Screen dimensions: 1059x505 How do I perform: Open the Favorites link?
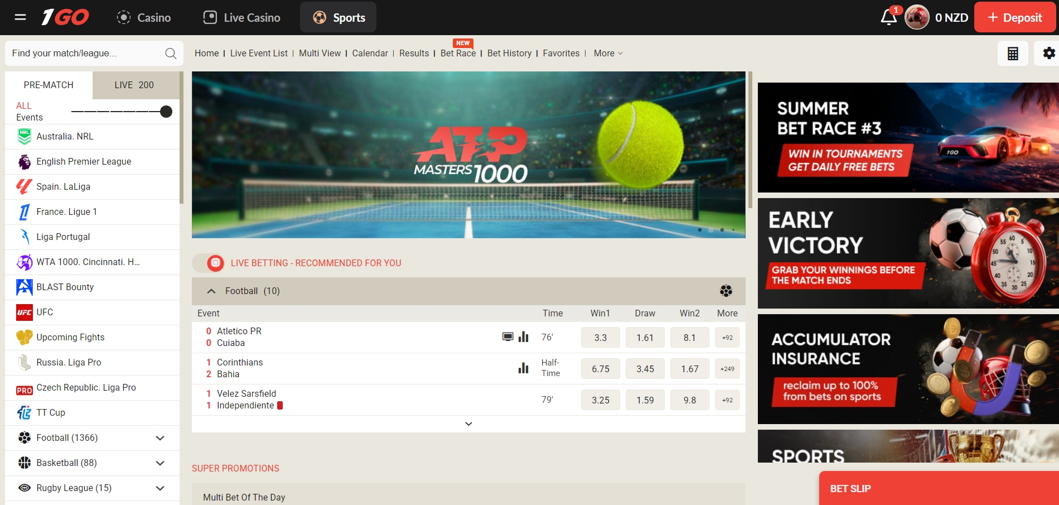561,54
